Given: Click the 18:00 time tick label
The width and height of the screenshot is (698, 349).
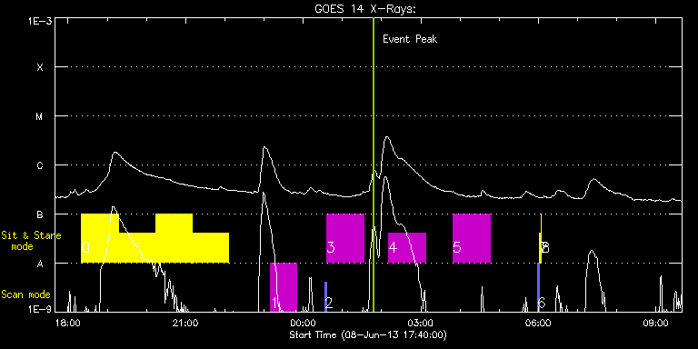Looking at the screenshot, I should [67, 323].
